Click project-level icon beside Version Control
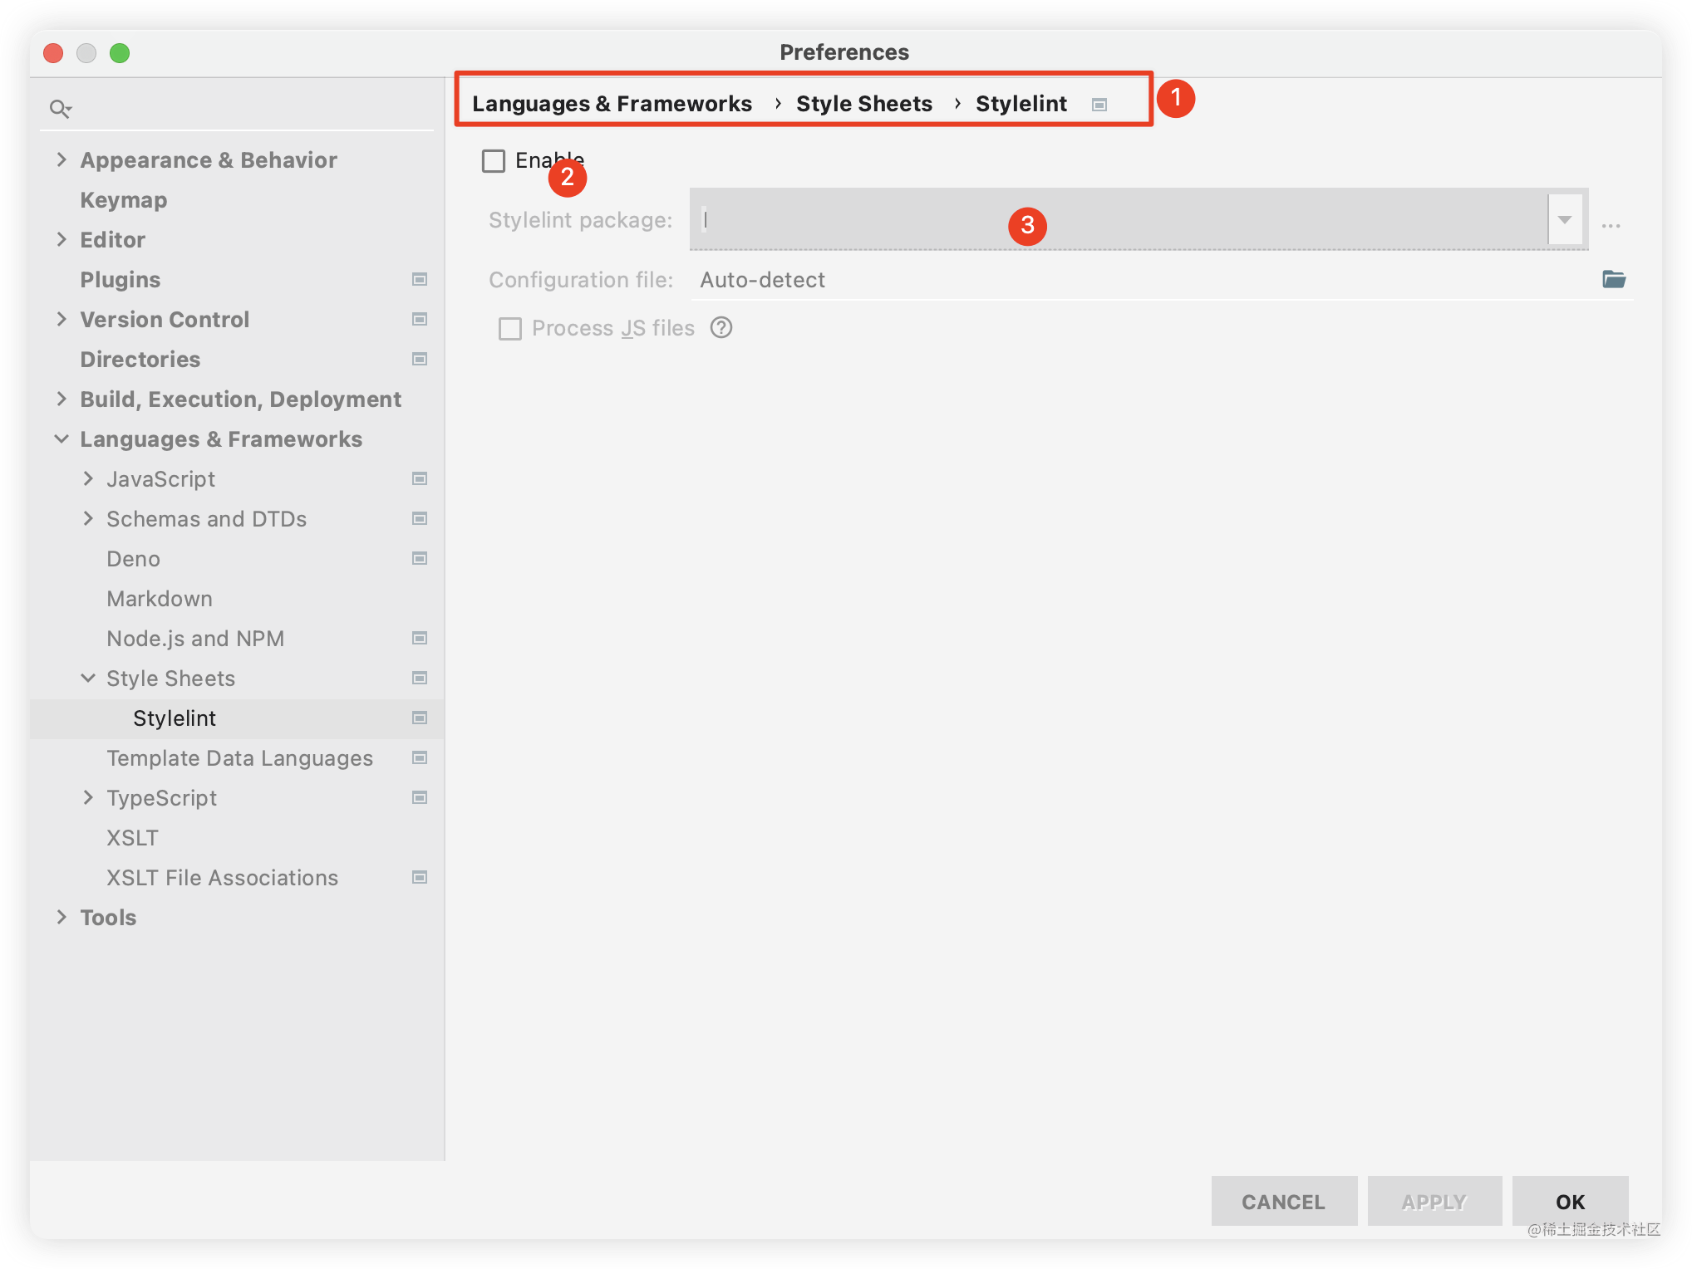Image resolution: width=1692 pixels, height=1269 pixels. coord(420,320)
